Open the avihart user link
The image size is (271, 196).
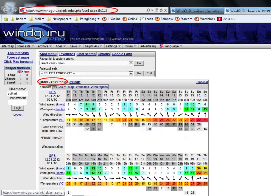pos(75,82)
